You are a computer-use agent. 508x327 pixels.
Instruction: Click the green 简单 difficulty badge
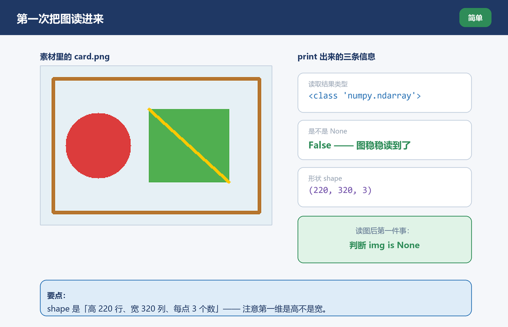click(x=475, y=18)
